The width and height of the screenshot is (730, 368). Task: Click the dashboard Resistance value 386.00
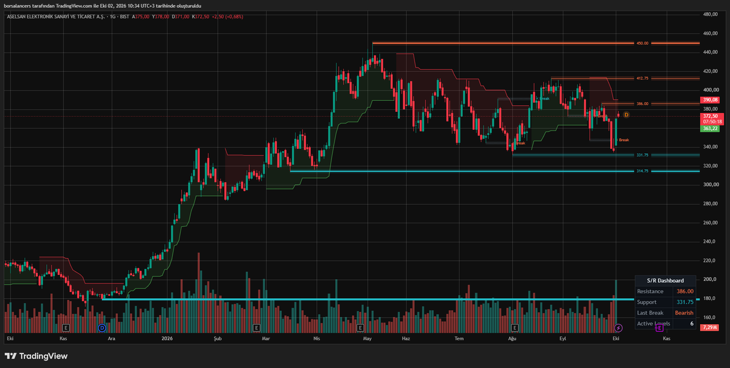[685, 291]
